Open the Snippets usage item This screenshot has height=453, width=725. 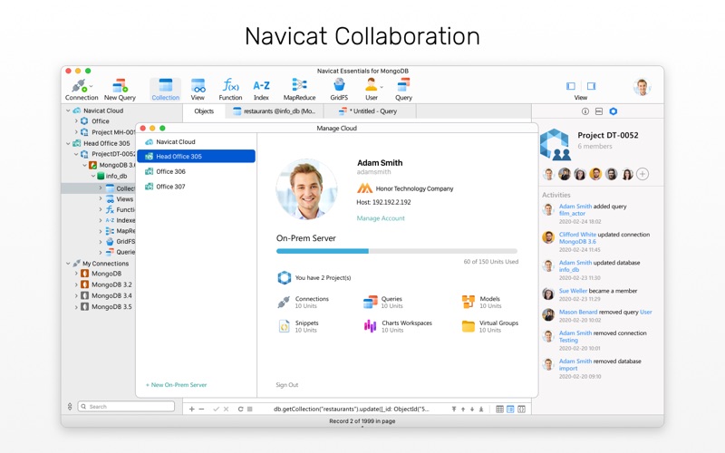pyautogui.click(x=298, y=326)
